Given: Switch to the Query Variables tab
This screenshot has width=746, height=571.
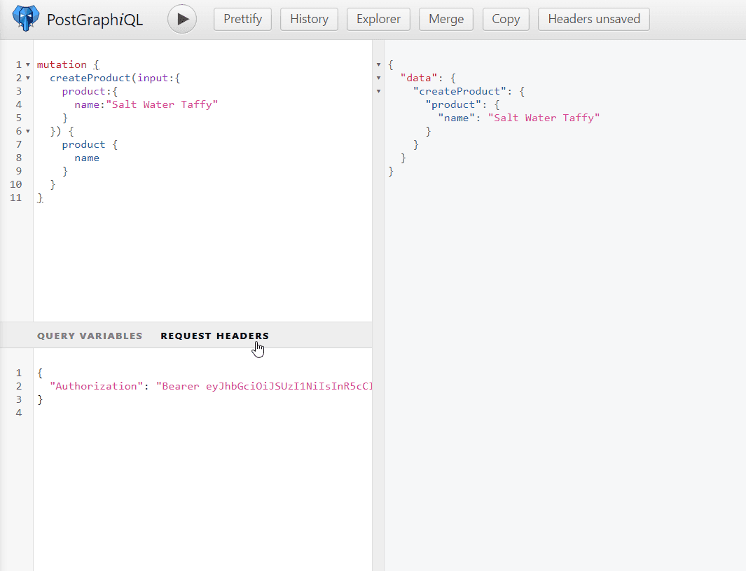Looking at the screenshot, I should pyautogui.click(x=90, y=336).
